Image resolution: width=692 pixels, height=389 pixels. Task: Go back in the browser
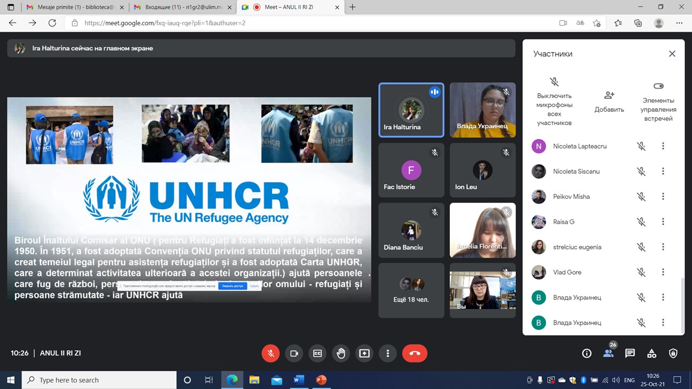(x=12, y=23)
